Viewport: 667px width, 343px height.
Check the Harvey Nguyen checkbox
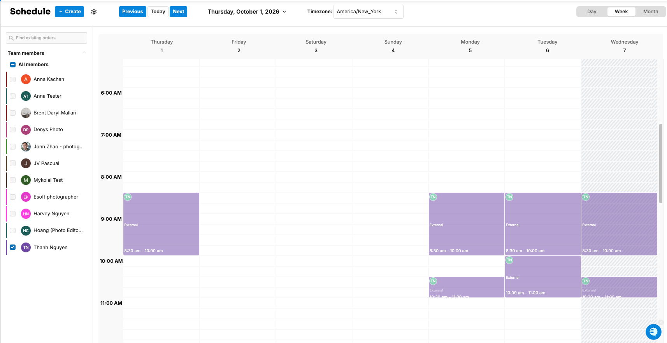[x=13, y=214]
